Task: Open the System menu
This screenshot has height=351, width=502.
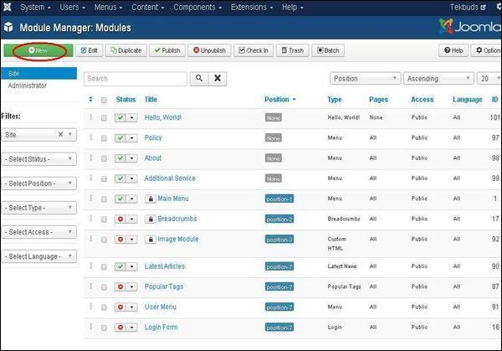Action: click(35, 7)
